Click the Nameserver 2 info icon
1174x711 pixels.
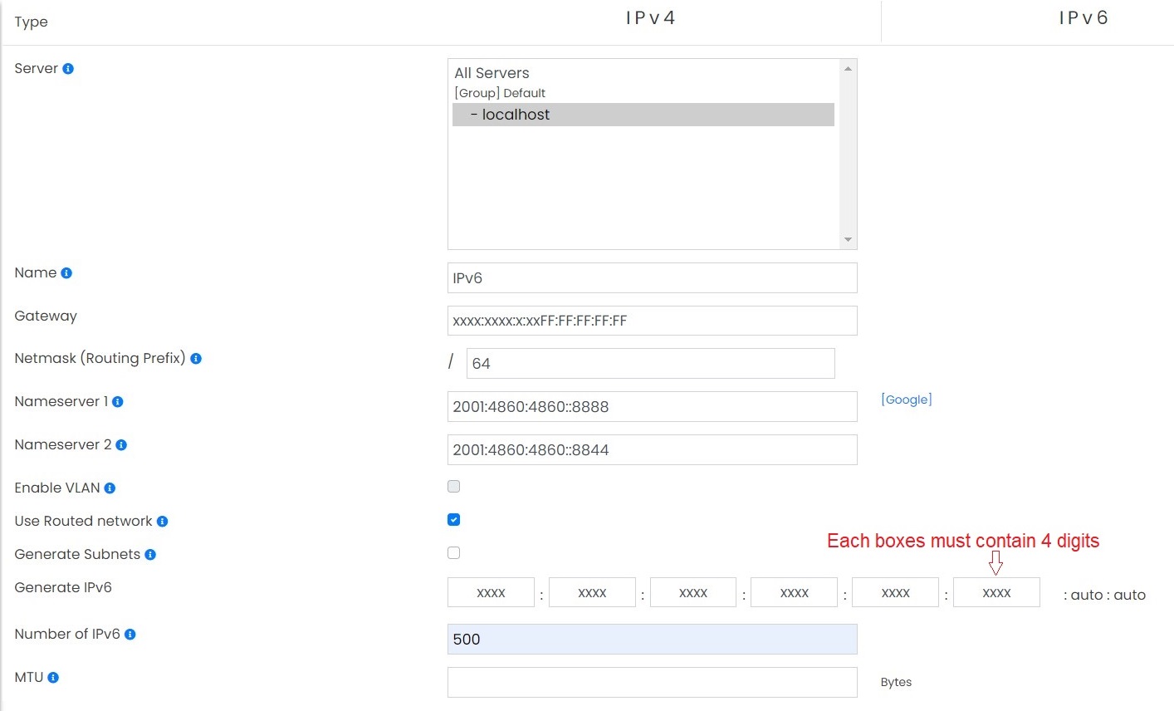(122, 444)
